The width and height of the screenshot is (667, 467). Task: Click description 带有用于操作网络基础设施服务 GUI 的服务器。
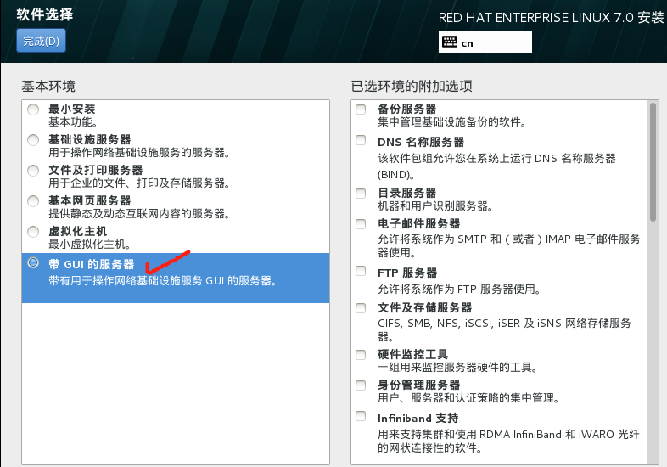[163, 280]
